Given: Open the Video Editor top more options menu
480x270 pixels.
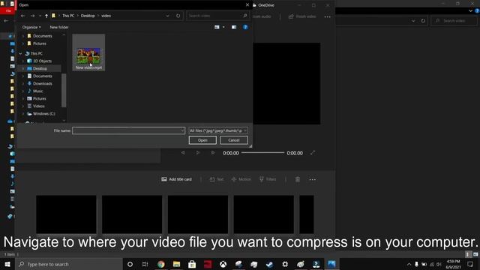Looking at the screenshot, I should click(x=327, y=16).
